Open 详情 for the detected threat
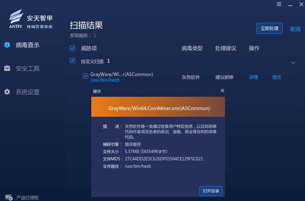Viewport: 305px width, 201px height. [x=254, y=77]
